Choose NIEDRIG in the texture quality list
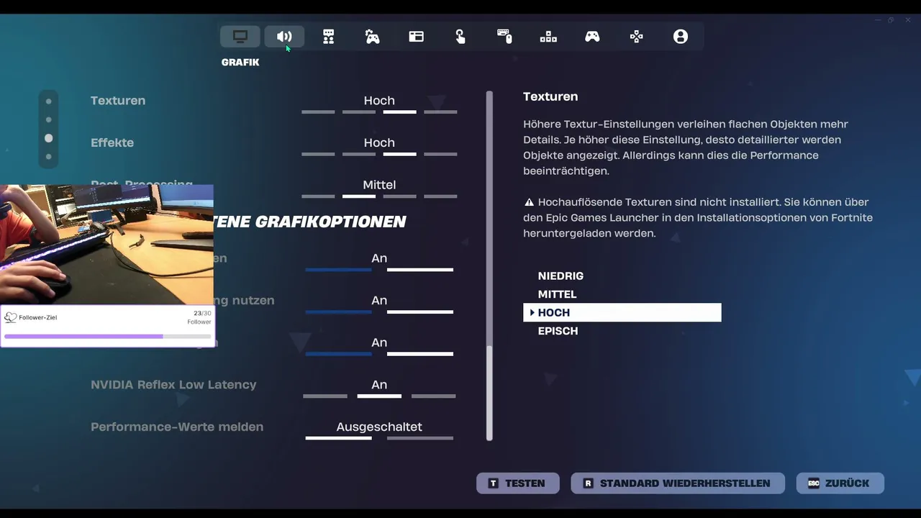The width and height of the screenshot is (921, 518). [561, 276]
